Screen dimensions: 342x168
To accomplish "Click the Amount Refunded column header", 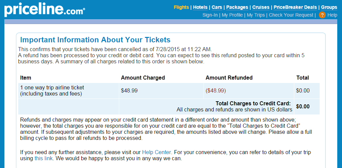I will click(x=229, y=78).
